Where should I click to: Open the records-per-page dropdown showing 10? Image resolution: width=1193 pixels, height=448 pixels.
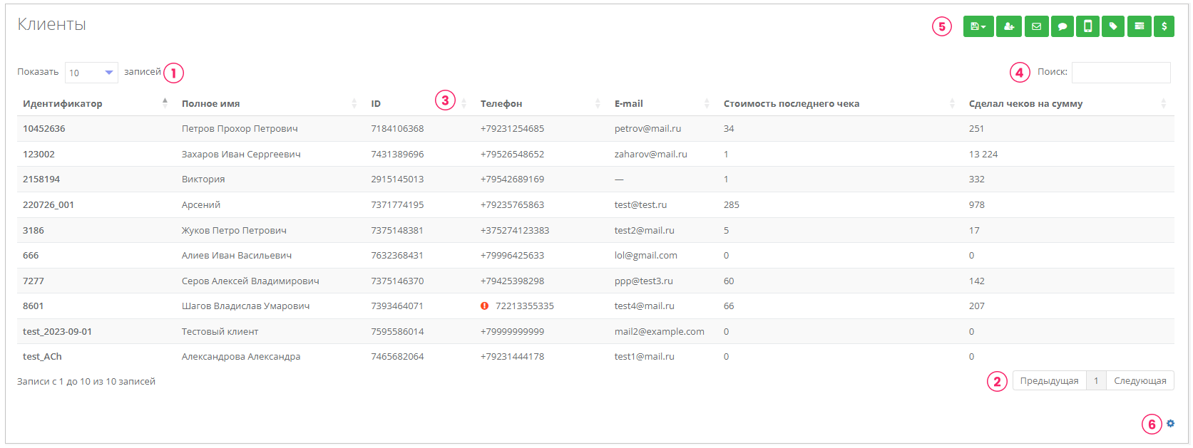pos(91,73)
